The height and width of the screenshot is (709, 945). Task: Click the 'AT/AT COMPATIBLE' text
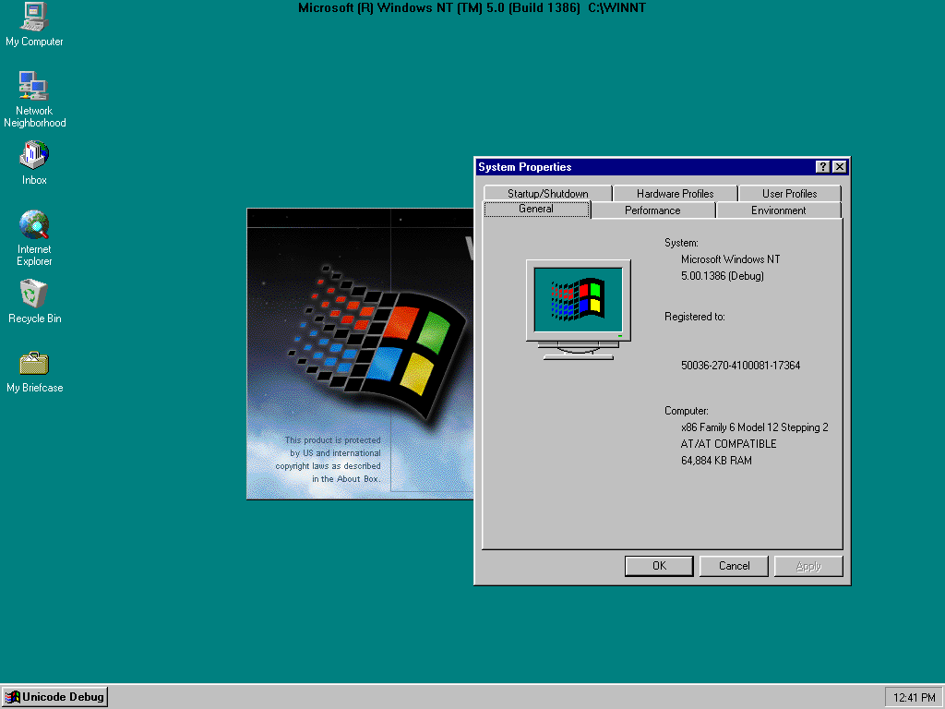(728, 444)
